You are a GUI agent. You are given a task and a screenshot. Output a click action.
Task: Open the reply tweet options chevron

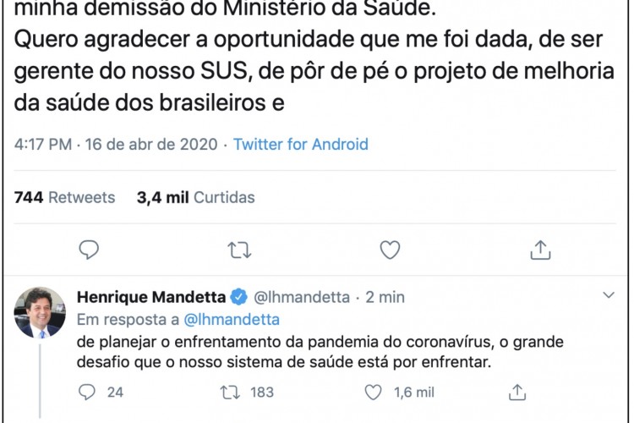(609, 295)
